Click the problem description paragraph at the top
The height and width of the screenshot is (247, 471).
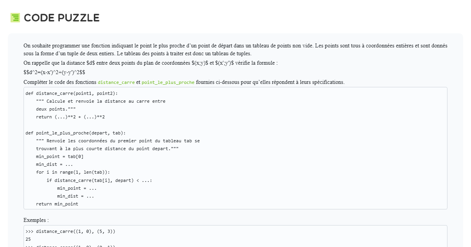[x=235, y=49]
